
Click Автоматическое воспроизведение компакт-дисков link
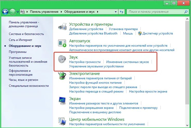point(122,50)
